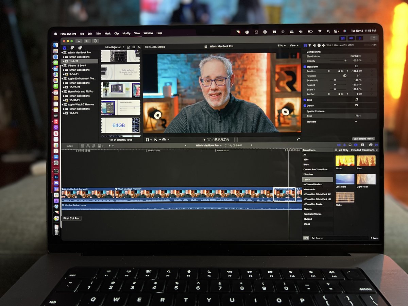Show the Titles and Generators sidebar icon
The height and width of the screenshot is (306, 408).
click(80, 48)
